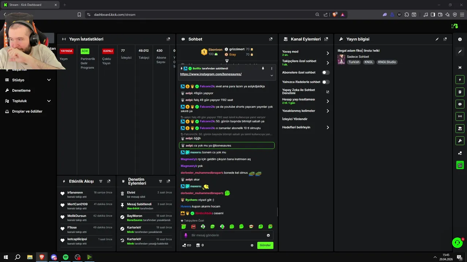
Task: Click the green clapperboard icon in right sidebar
Action: [460, 165]
